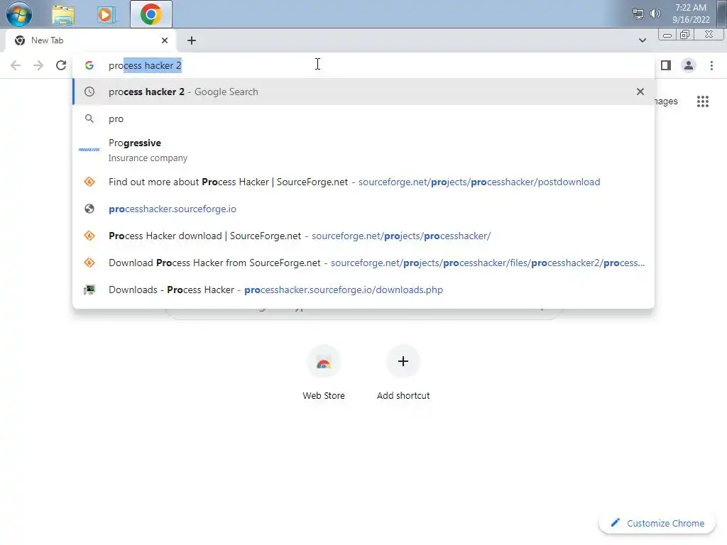This screenshot has width=727, height=545.
Task: Close the New Tab tab
Action: (165, 40)
